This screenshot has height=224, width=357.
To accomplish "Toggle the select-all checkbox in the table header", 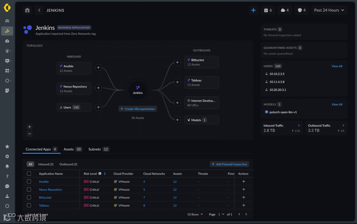I will [x=29, y=173].
